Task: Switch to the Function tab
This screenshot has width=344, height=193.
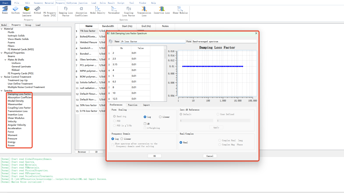Action: pos(132,105)
